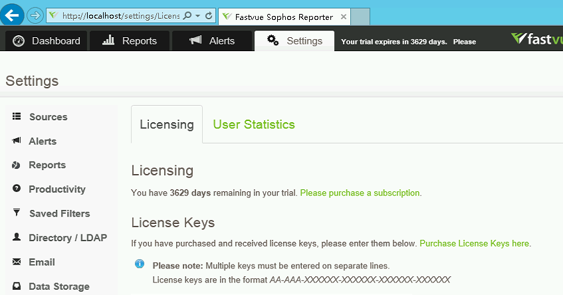Viewport: 563px width, 295px height.
Task: Select the Licensing tab
Action: (x=167, y=124)
